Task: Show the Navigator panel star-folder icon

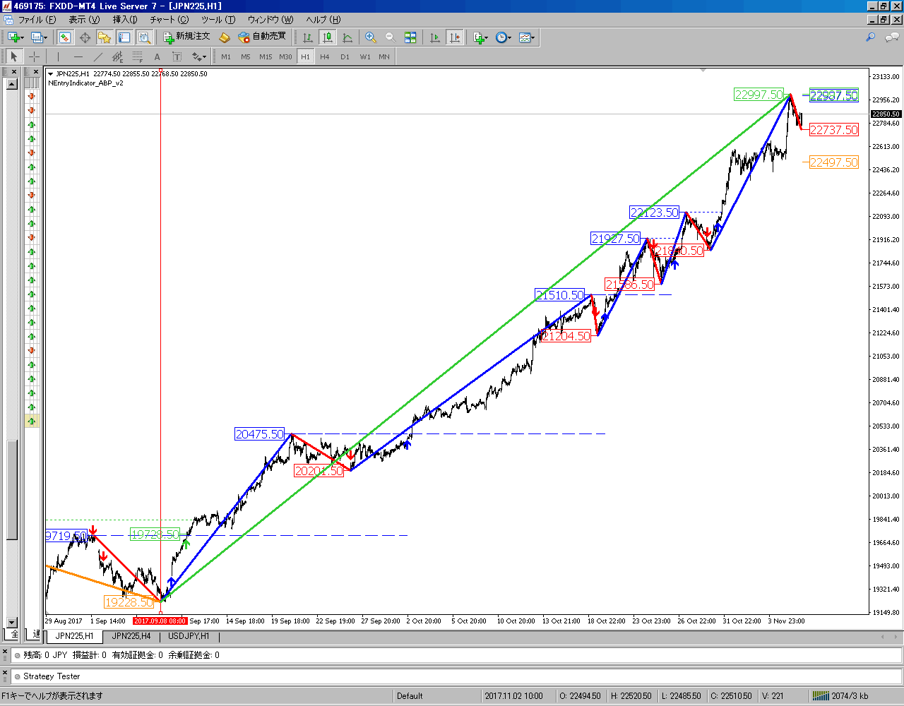Action: [105, 37]
